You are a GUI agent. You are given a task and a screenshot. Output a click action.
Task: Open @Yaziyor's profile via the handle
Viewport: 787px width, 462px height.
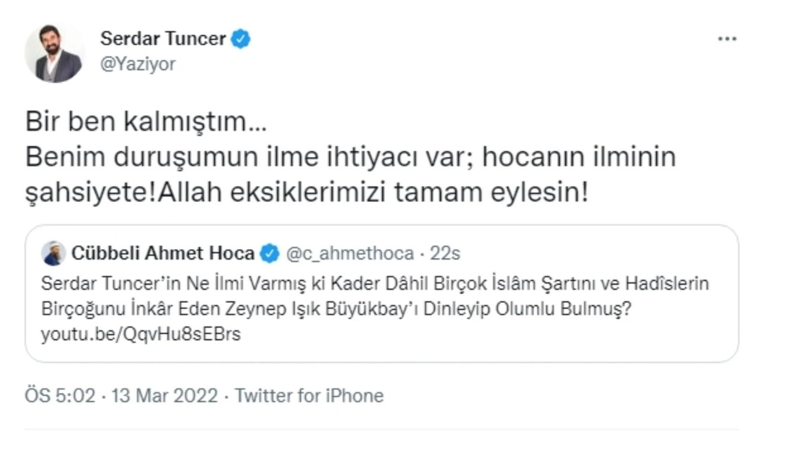(137, 63)
